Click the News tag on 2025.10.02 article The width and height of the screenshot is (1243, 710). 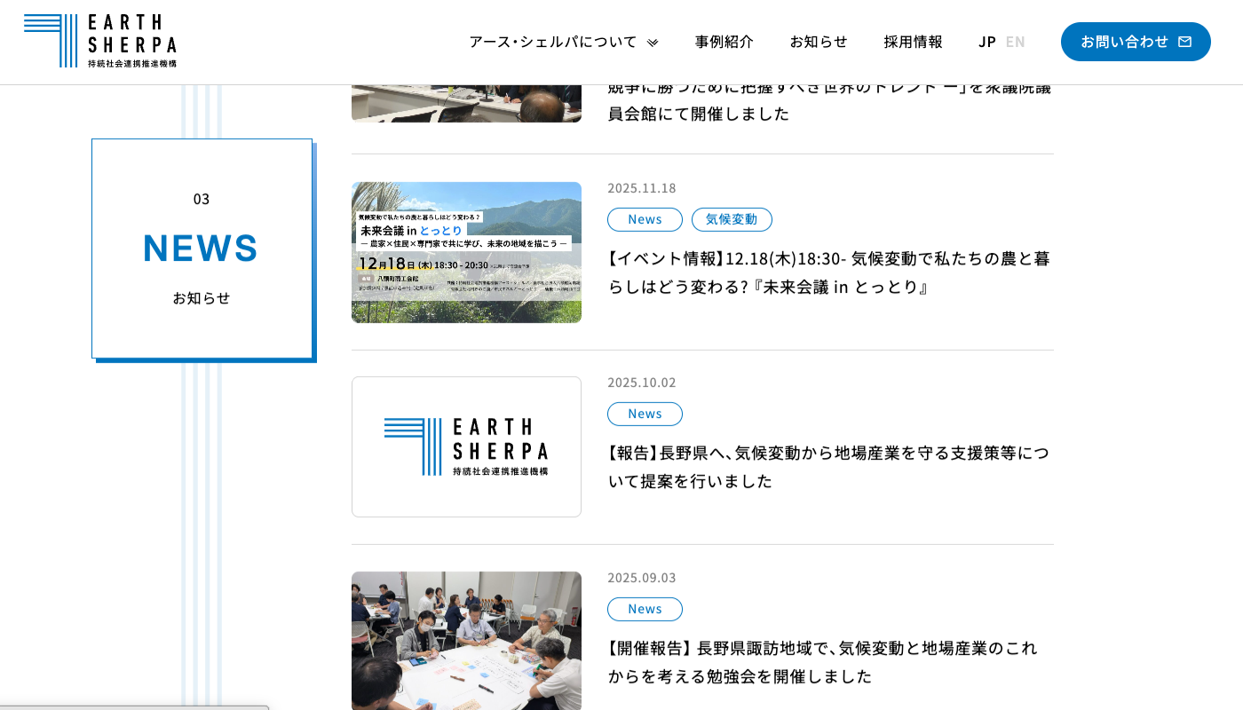pos(645,414)
